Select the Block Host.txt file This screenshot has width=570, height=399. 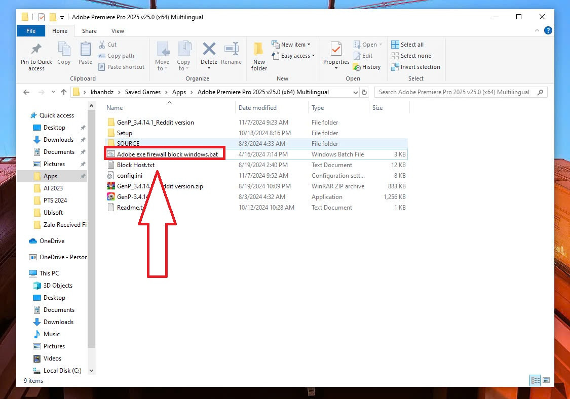tap(135, 165)
